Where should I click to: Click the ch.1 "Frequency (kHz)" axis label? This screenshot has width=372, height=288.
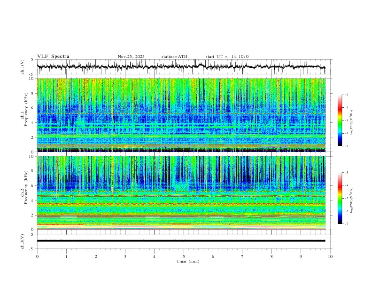click(26, 108)
